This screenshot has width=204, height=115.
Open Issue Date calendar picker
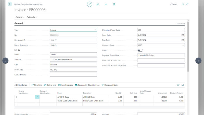[183, 35]
